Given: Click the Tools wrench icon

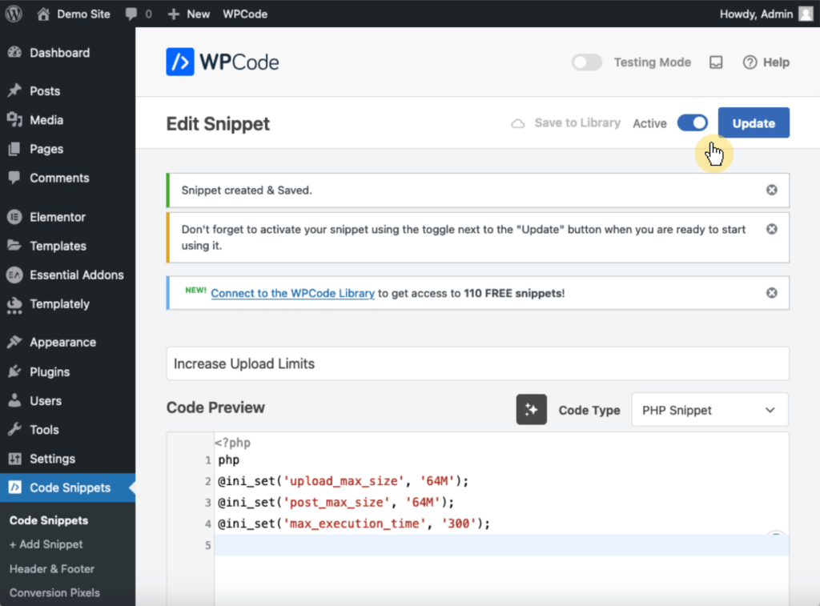Looking at the screenshot, I should click(14, 430).
